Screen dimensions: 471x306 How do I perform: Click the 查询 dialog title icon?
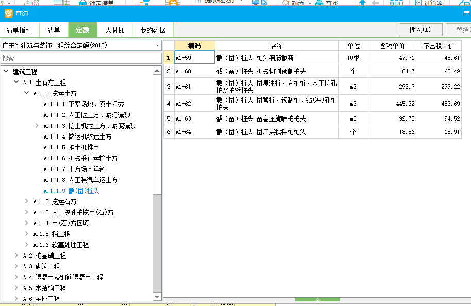pyautogui.click(x=8, y=13)
